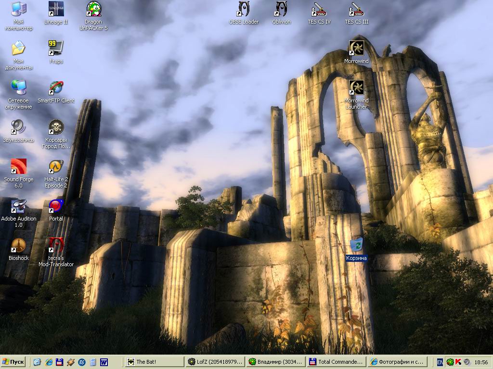The image size is (493, 369).
Task: Switch to The Bat! taskbar window
Action: 155,362
